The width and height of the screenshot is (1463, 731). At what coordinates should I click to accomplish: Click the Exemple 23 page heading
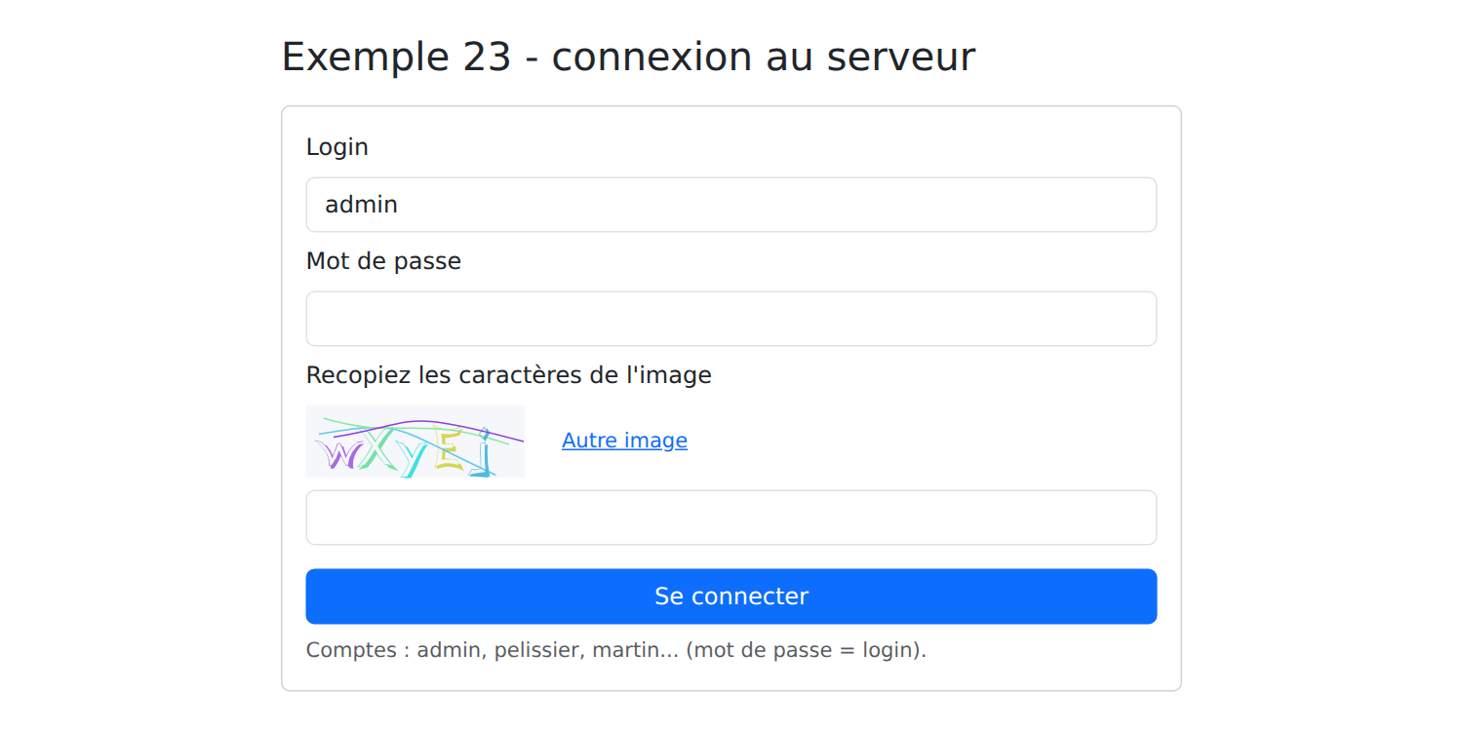click(x=628, y=57)
